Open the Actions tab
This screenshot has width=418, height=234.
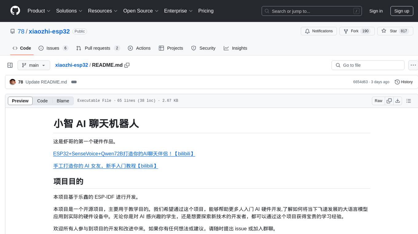tap(139, 48)
